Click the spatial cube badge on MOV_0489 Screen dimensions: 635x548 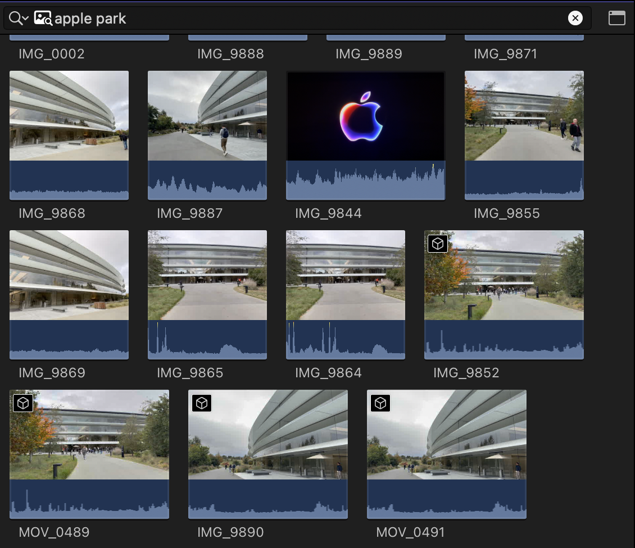pyautogui.click(x=23, y=403)
